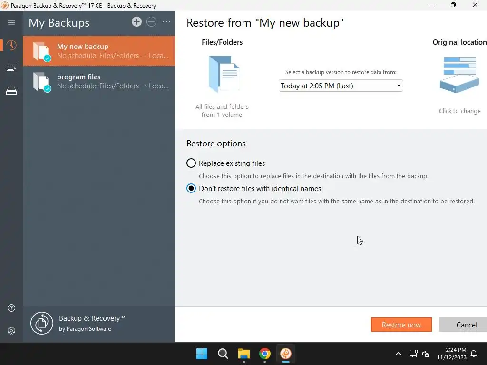487x365 pixels.
Task: Click the Restore now button
Action: [x=401, y=325]
